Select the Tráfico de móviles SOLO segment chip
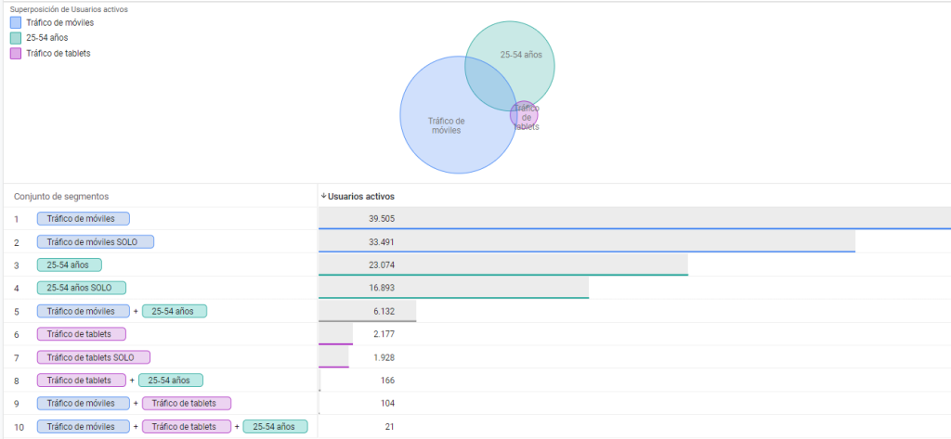This screenshot has height=439, width=951. 95,241
